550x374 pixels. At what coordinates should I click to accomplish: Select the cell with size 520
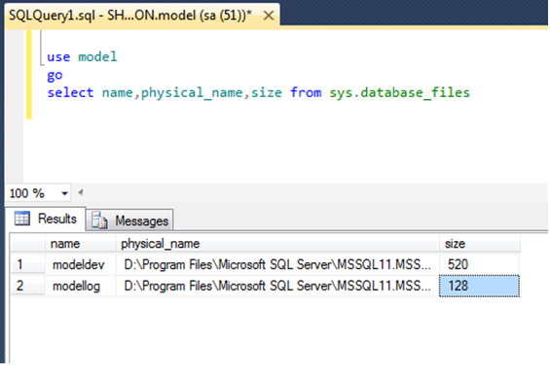coord(480,264)
